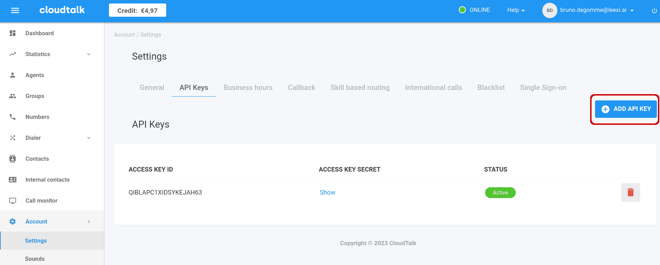Click the Agents person icon
The height and width of the screenshot is (265, 660).
13,75
